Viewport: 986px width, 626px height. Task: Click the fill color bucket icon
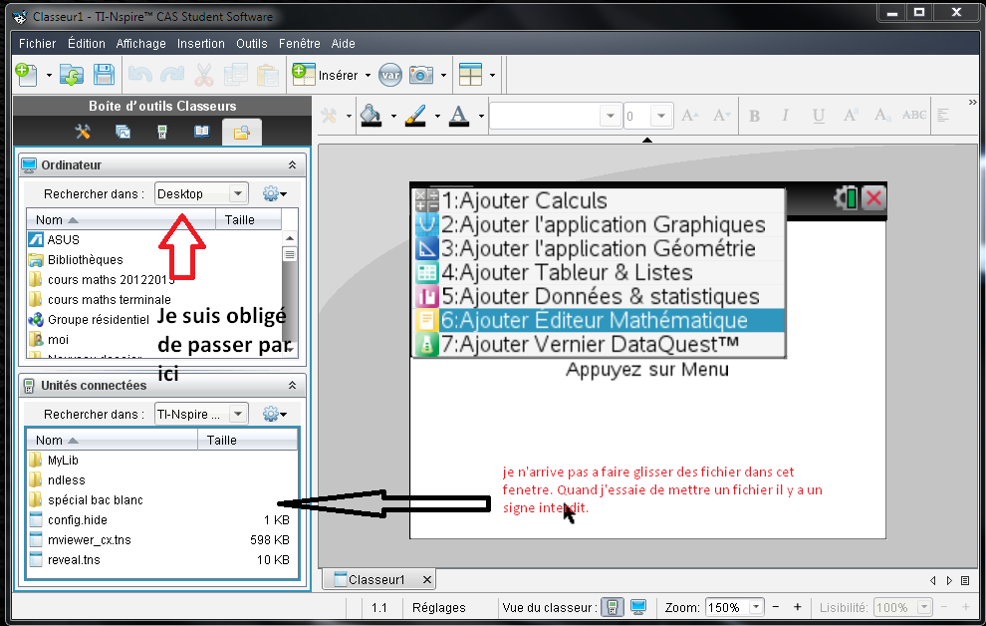pos(371,116)
